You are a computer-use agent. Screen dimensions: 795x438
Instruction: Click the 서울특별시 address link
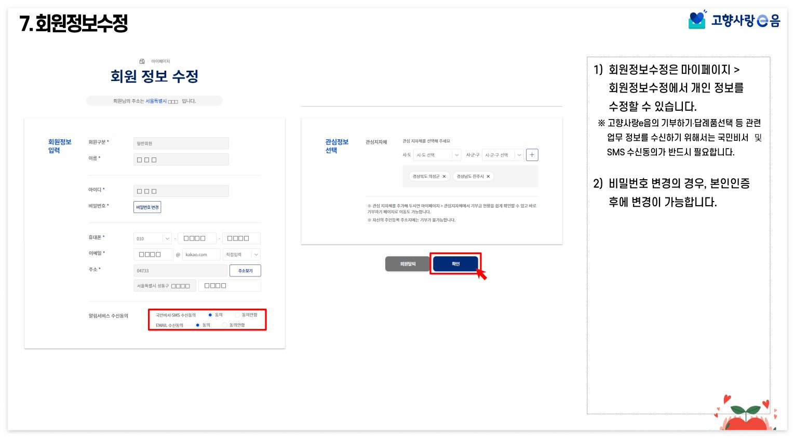pos(156,101)
